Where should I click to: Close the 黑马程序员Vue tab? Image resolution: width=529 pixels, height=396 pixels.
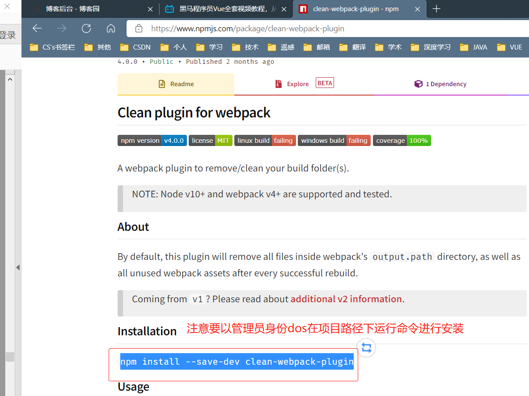pos(284,9)
